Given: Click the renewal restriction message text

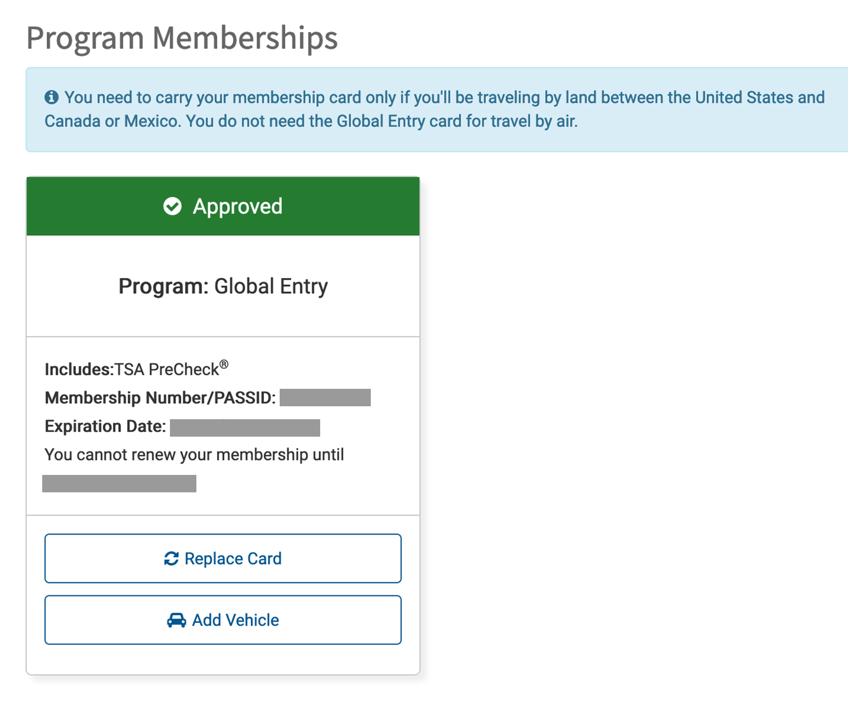Looking at the screenshot, I should click(194, 455).
